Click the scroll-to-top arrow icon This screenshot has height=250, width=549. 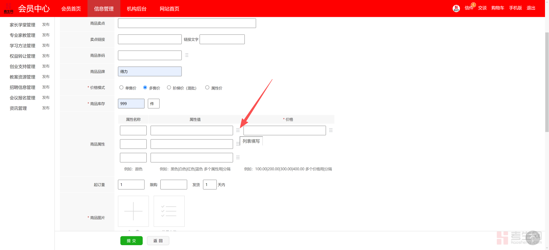tap(533, 237)
